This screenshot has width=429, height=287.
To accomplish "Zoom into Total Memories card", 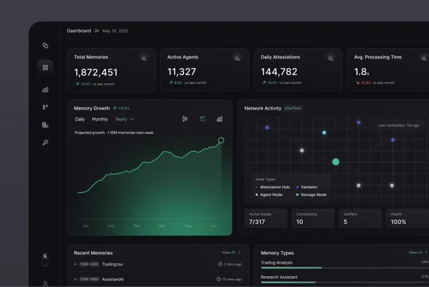I will point(144,58).
